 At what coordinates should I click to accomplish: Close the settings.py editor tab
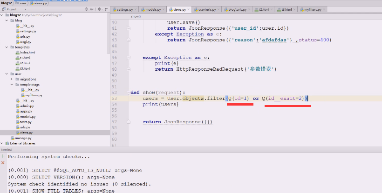tap(136, 9)
